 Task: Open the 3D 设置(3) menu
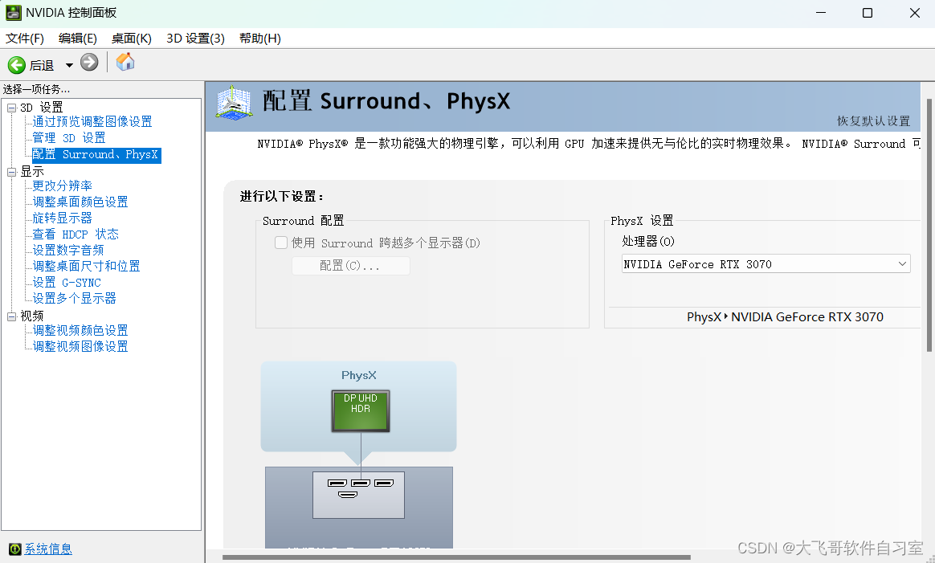(x=195, y=39)
